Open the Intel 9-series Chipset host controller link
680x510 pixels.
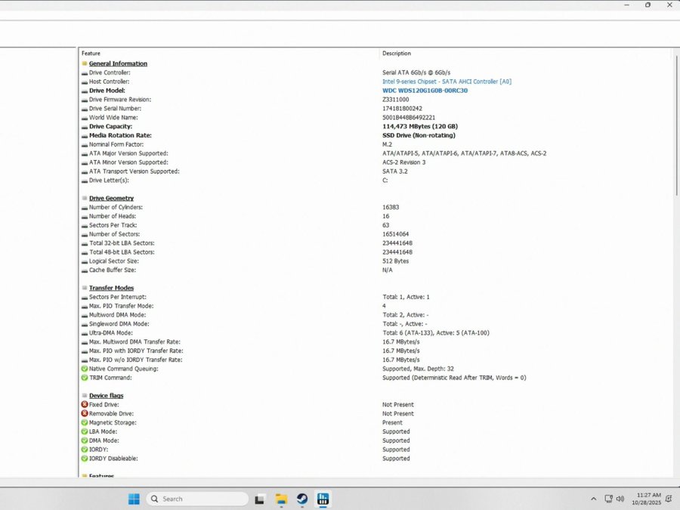point(447,82)
